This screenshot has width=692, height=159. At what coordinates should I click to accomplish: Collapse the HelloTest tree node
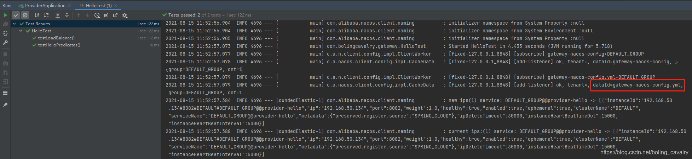tap(21, 31)
